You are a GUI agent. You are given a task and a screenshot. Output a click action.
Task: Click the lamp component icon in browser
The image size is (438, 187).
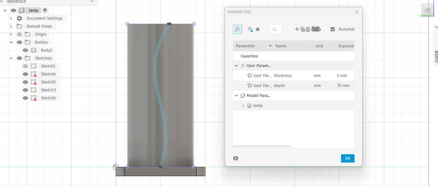[22, 10]
